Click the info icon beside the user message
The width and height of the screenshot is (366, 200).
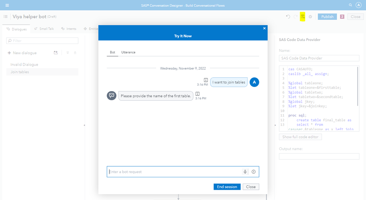pyautogui.click(x=206, y=80)
